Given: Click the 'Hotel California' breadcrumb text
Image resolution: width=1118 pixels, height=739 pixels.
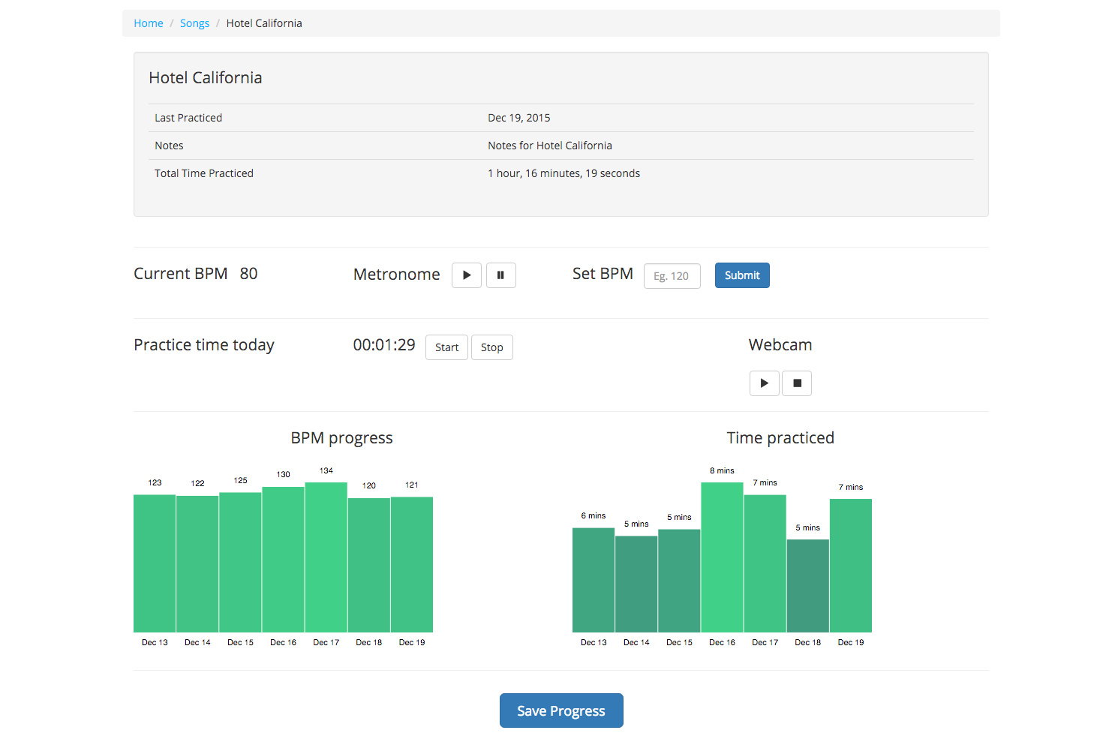Looking at the screenshot, I should click(264, 23).
